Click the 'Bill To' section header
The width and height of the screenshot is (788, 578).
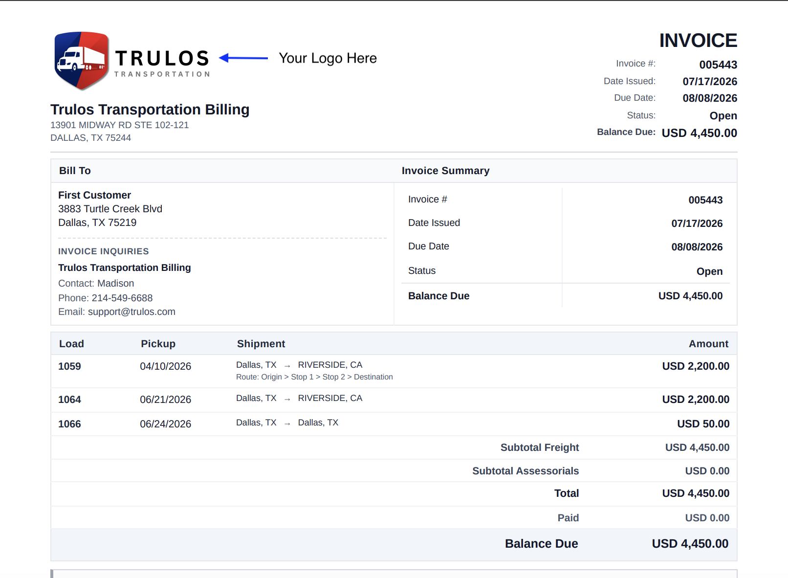[x=75, y=171]
